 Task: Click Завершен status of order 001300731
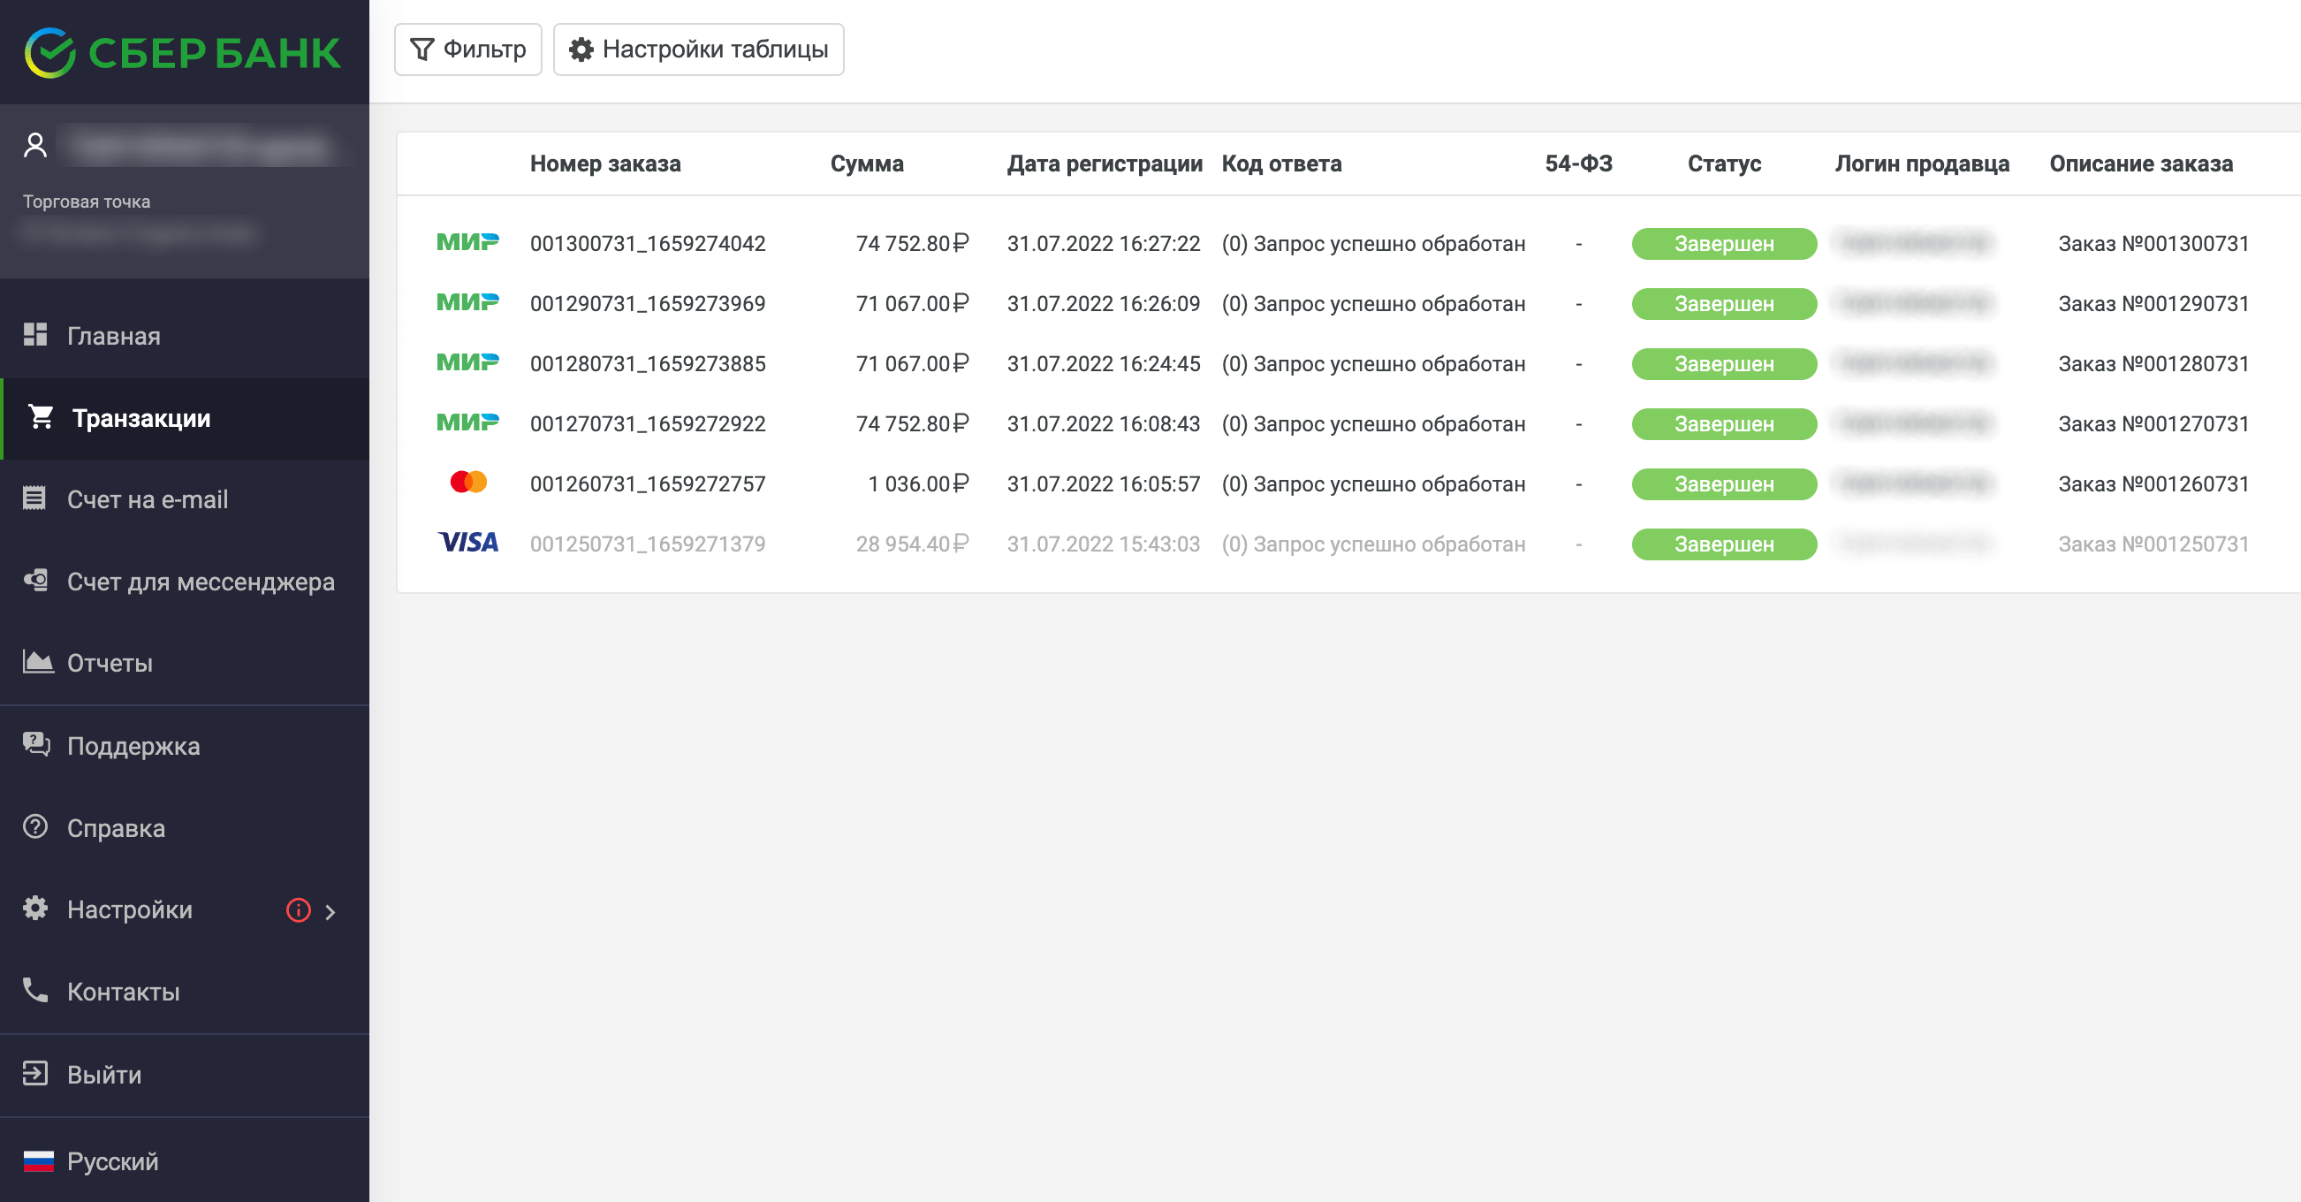pos(1724,243)
